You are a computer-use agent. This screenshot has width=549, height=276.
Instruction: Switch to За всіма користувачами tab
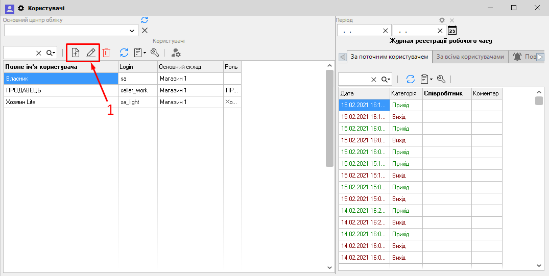click(x=470, y=57)
